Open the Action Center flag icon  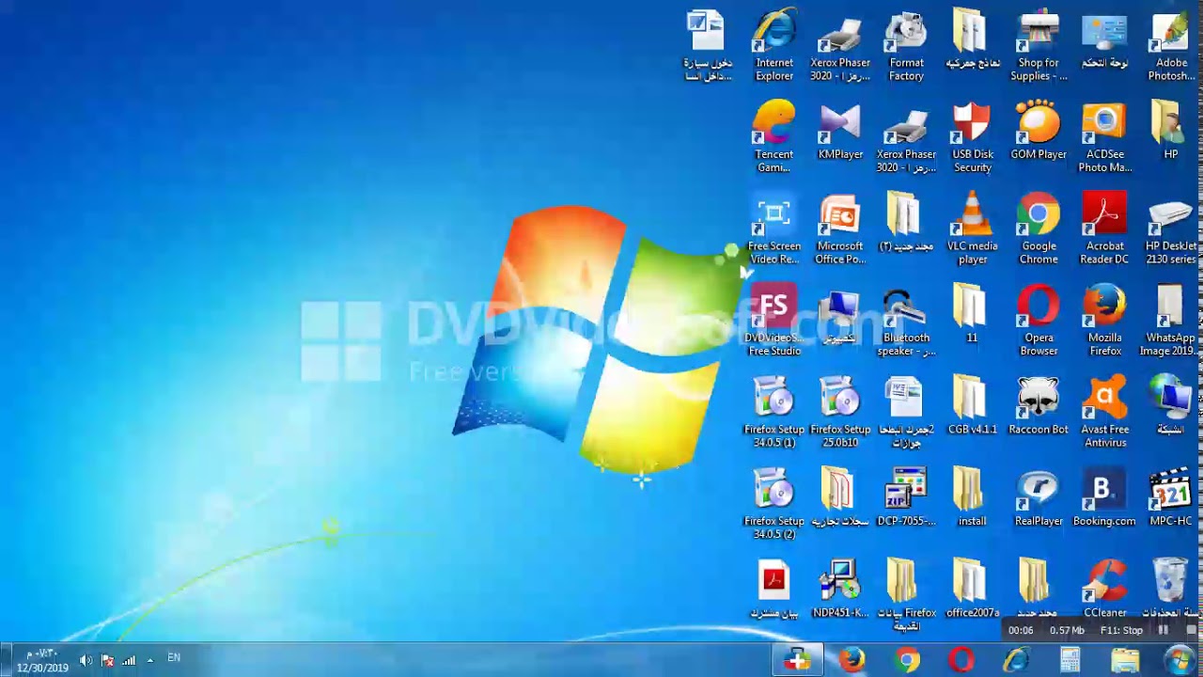[107, 660]
